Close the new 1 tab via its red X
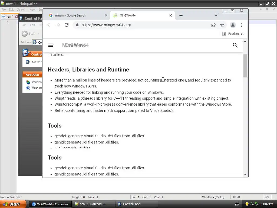The height and width of the screenshot is (208, 277). pos(16,17)
